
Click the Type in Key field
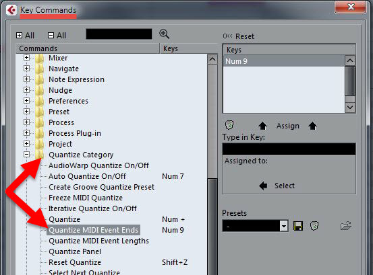[x=289, y=149]
